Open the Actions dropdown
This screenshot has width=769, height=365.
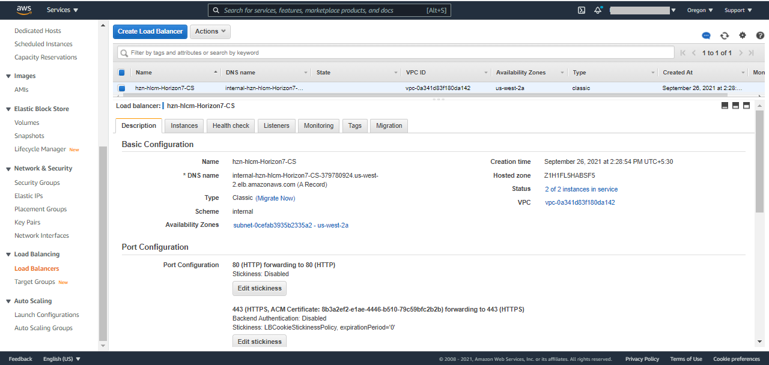(x=210, y=31)
